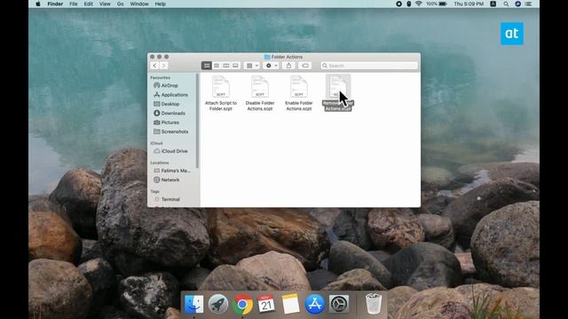
Task: Open Notes from the Dock
Action: pyautogui.click(x=290, y=304)
